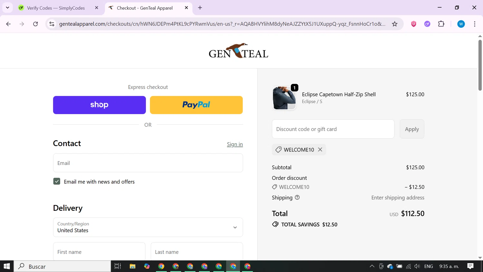
Task: Open the notification center icon
Action: (x=470, y=266)
